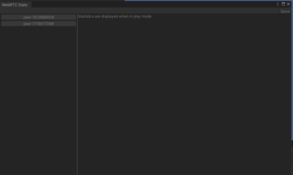This screenshot has height=175, width=293.
Task: Click the Save button in the toolbar
Action: (285, 11)
